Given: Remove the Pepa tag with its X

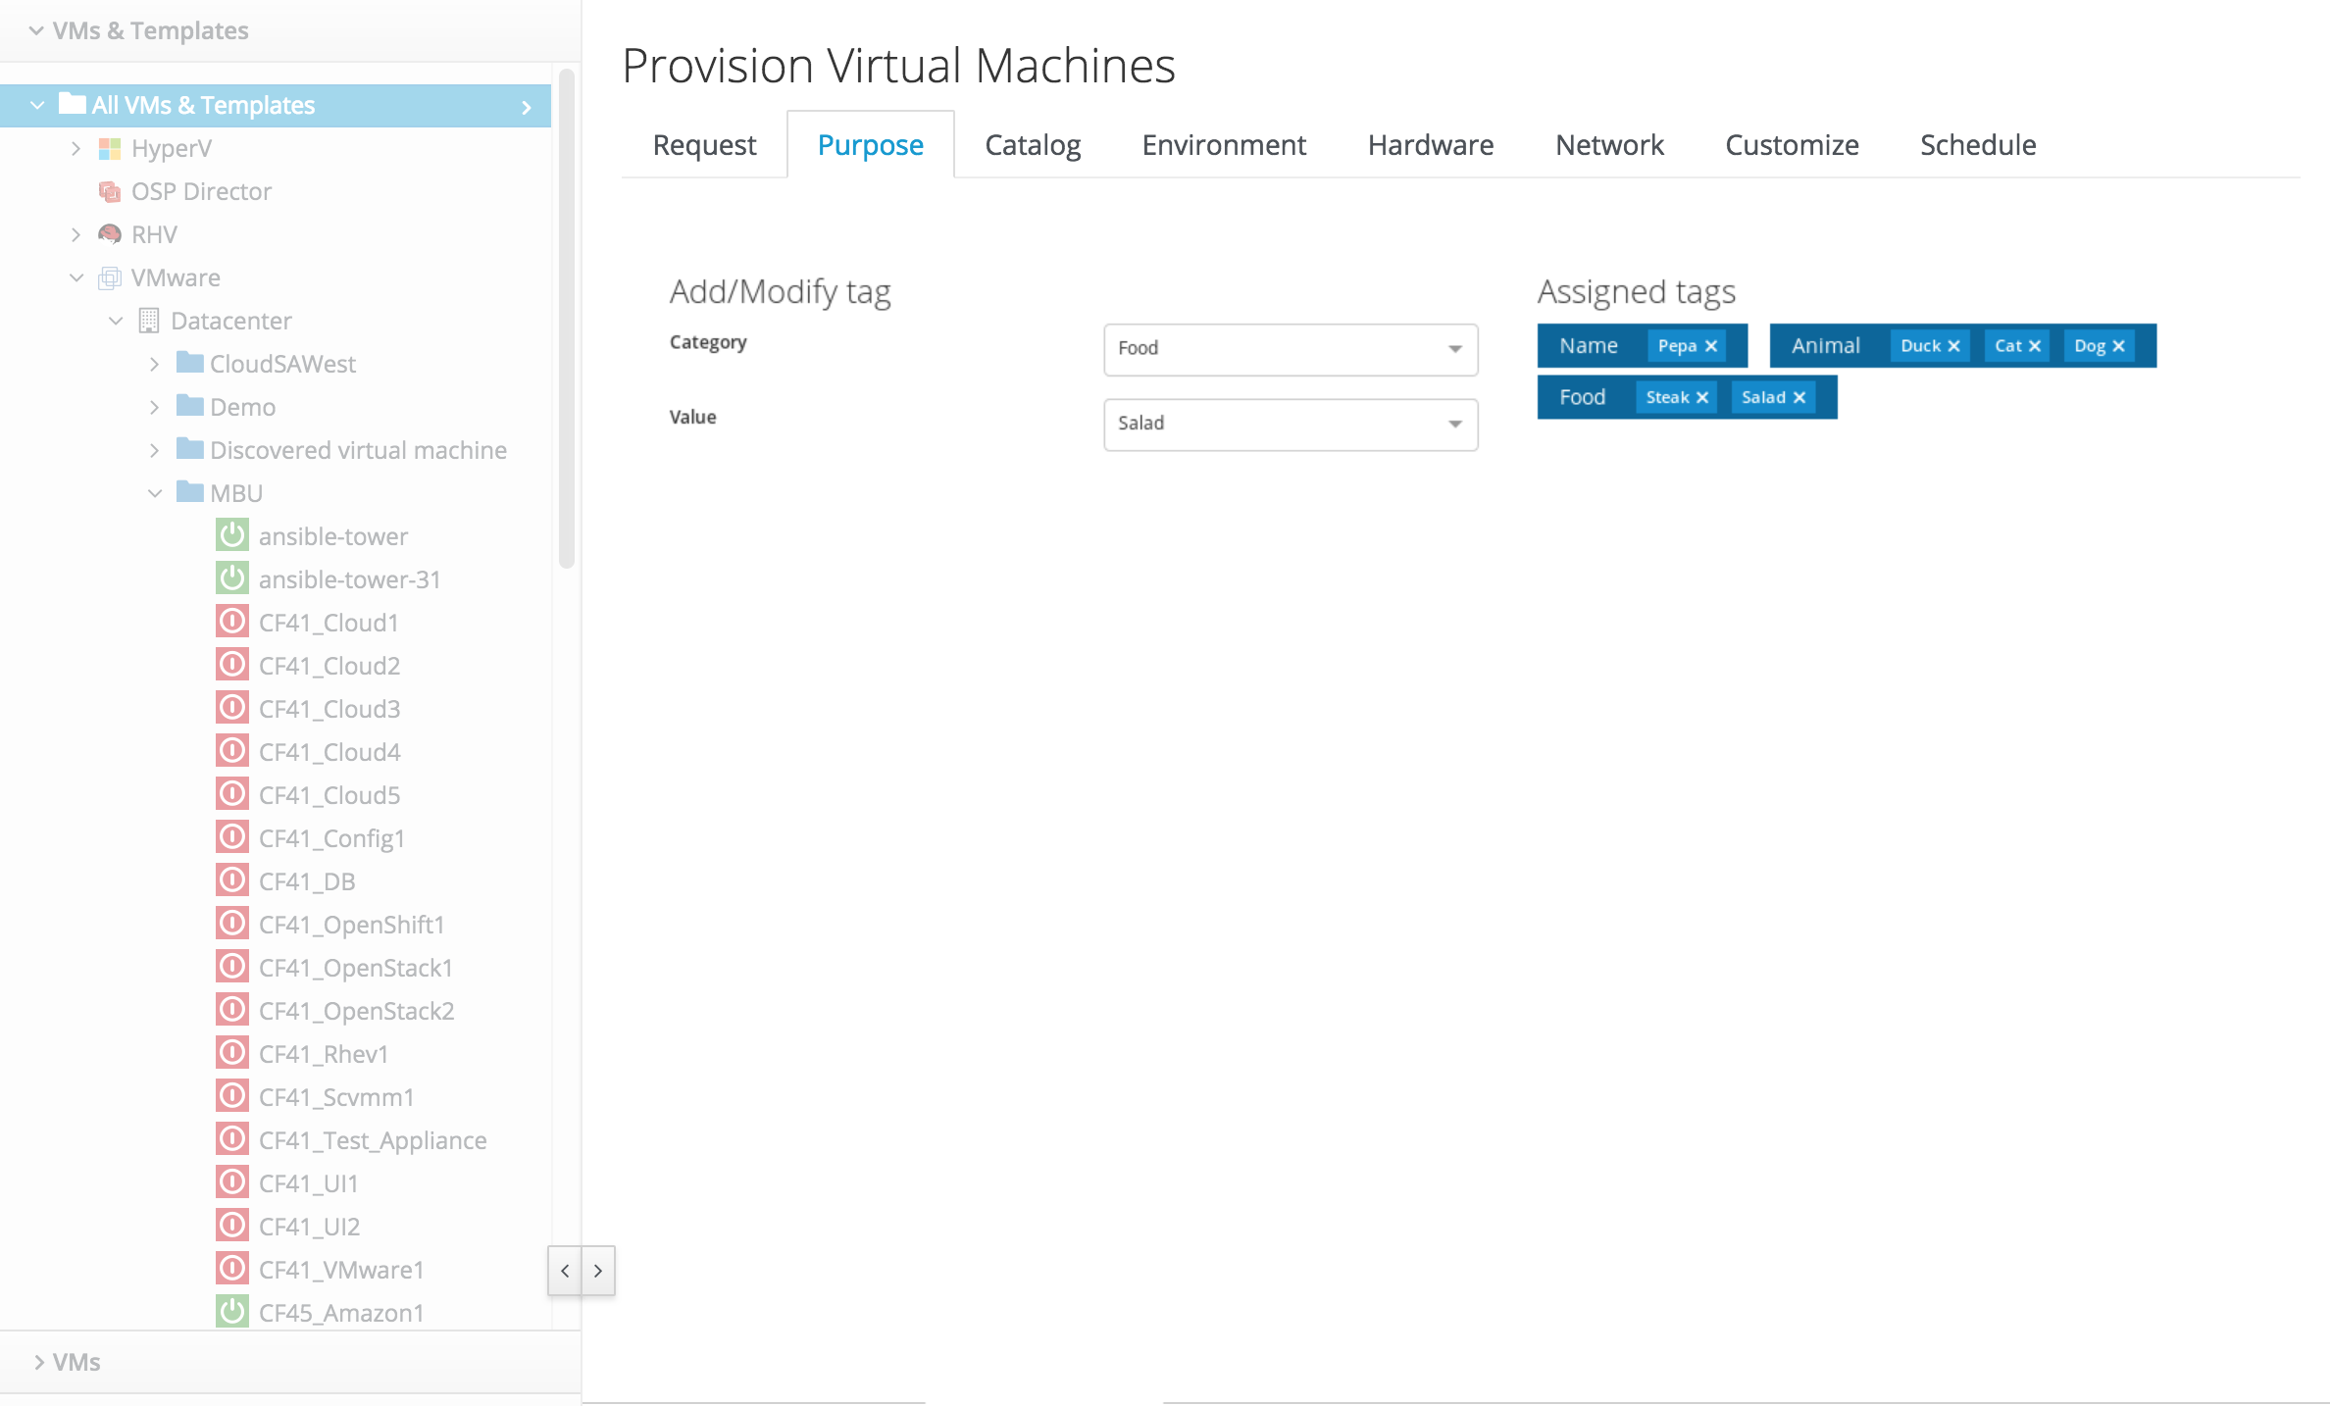Looking at the screenshot, I should tap(1711, 346).
